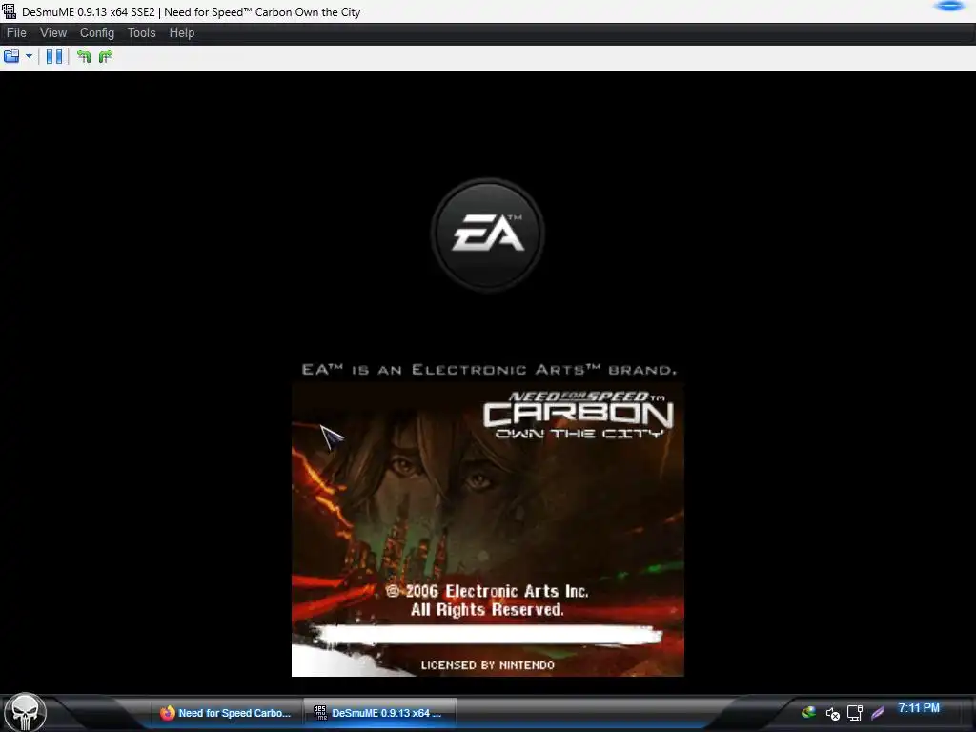Click the 7:11 PM clock
This screenshot has width=976, height=732.
[919, 708]
